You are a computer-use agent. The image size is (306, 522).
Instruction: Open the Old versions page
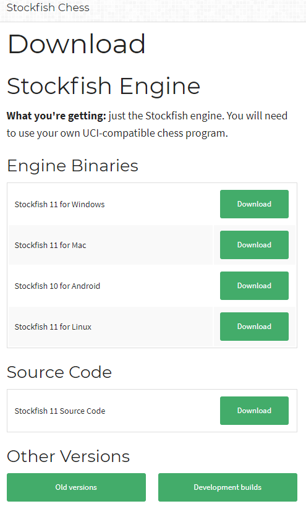coord(76,487)
